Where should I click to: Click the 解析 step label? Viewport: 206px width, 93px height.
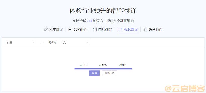click(x=105, y=65)
